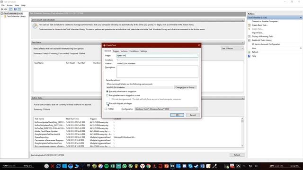The image size is (303, 170).
Task: Click the Active Tasks list scrollbar down arrow
Action: point(242,146)
